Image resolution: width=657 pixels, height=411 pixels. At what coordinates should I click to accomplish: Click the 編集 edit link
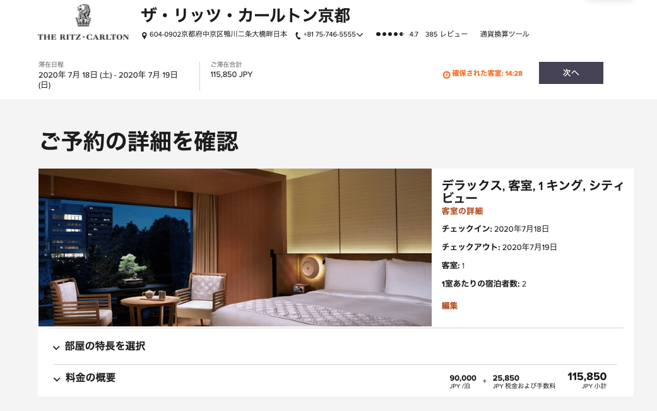point(449,306)
